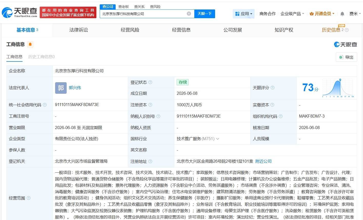Screen dimensions: 363x220
Task: Open the 应用 dropdown menu
Action: (244, 14)
